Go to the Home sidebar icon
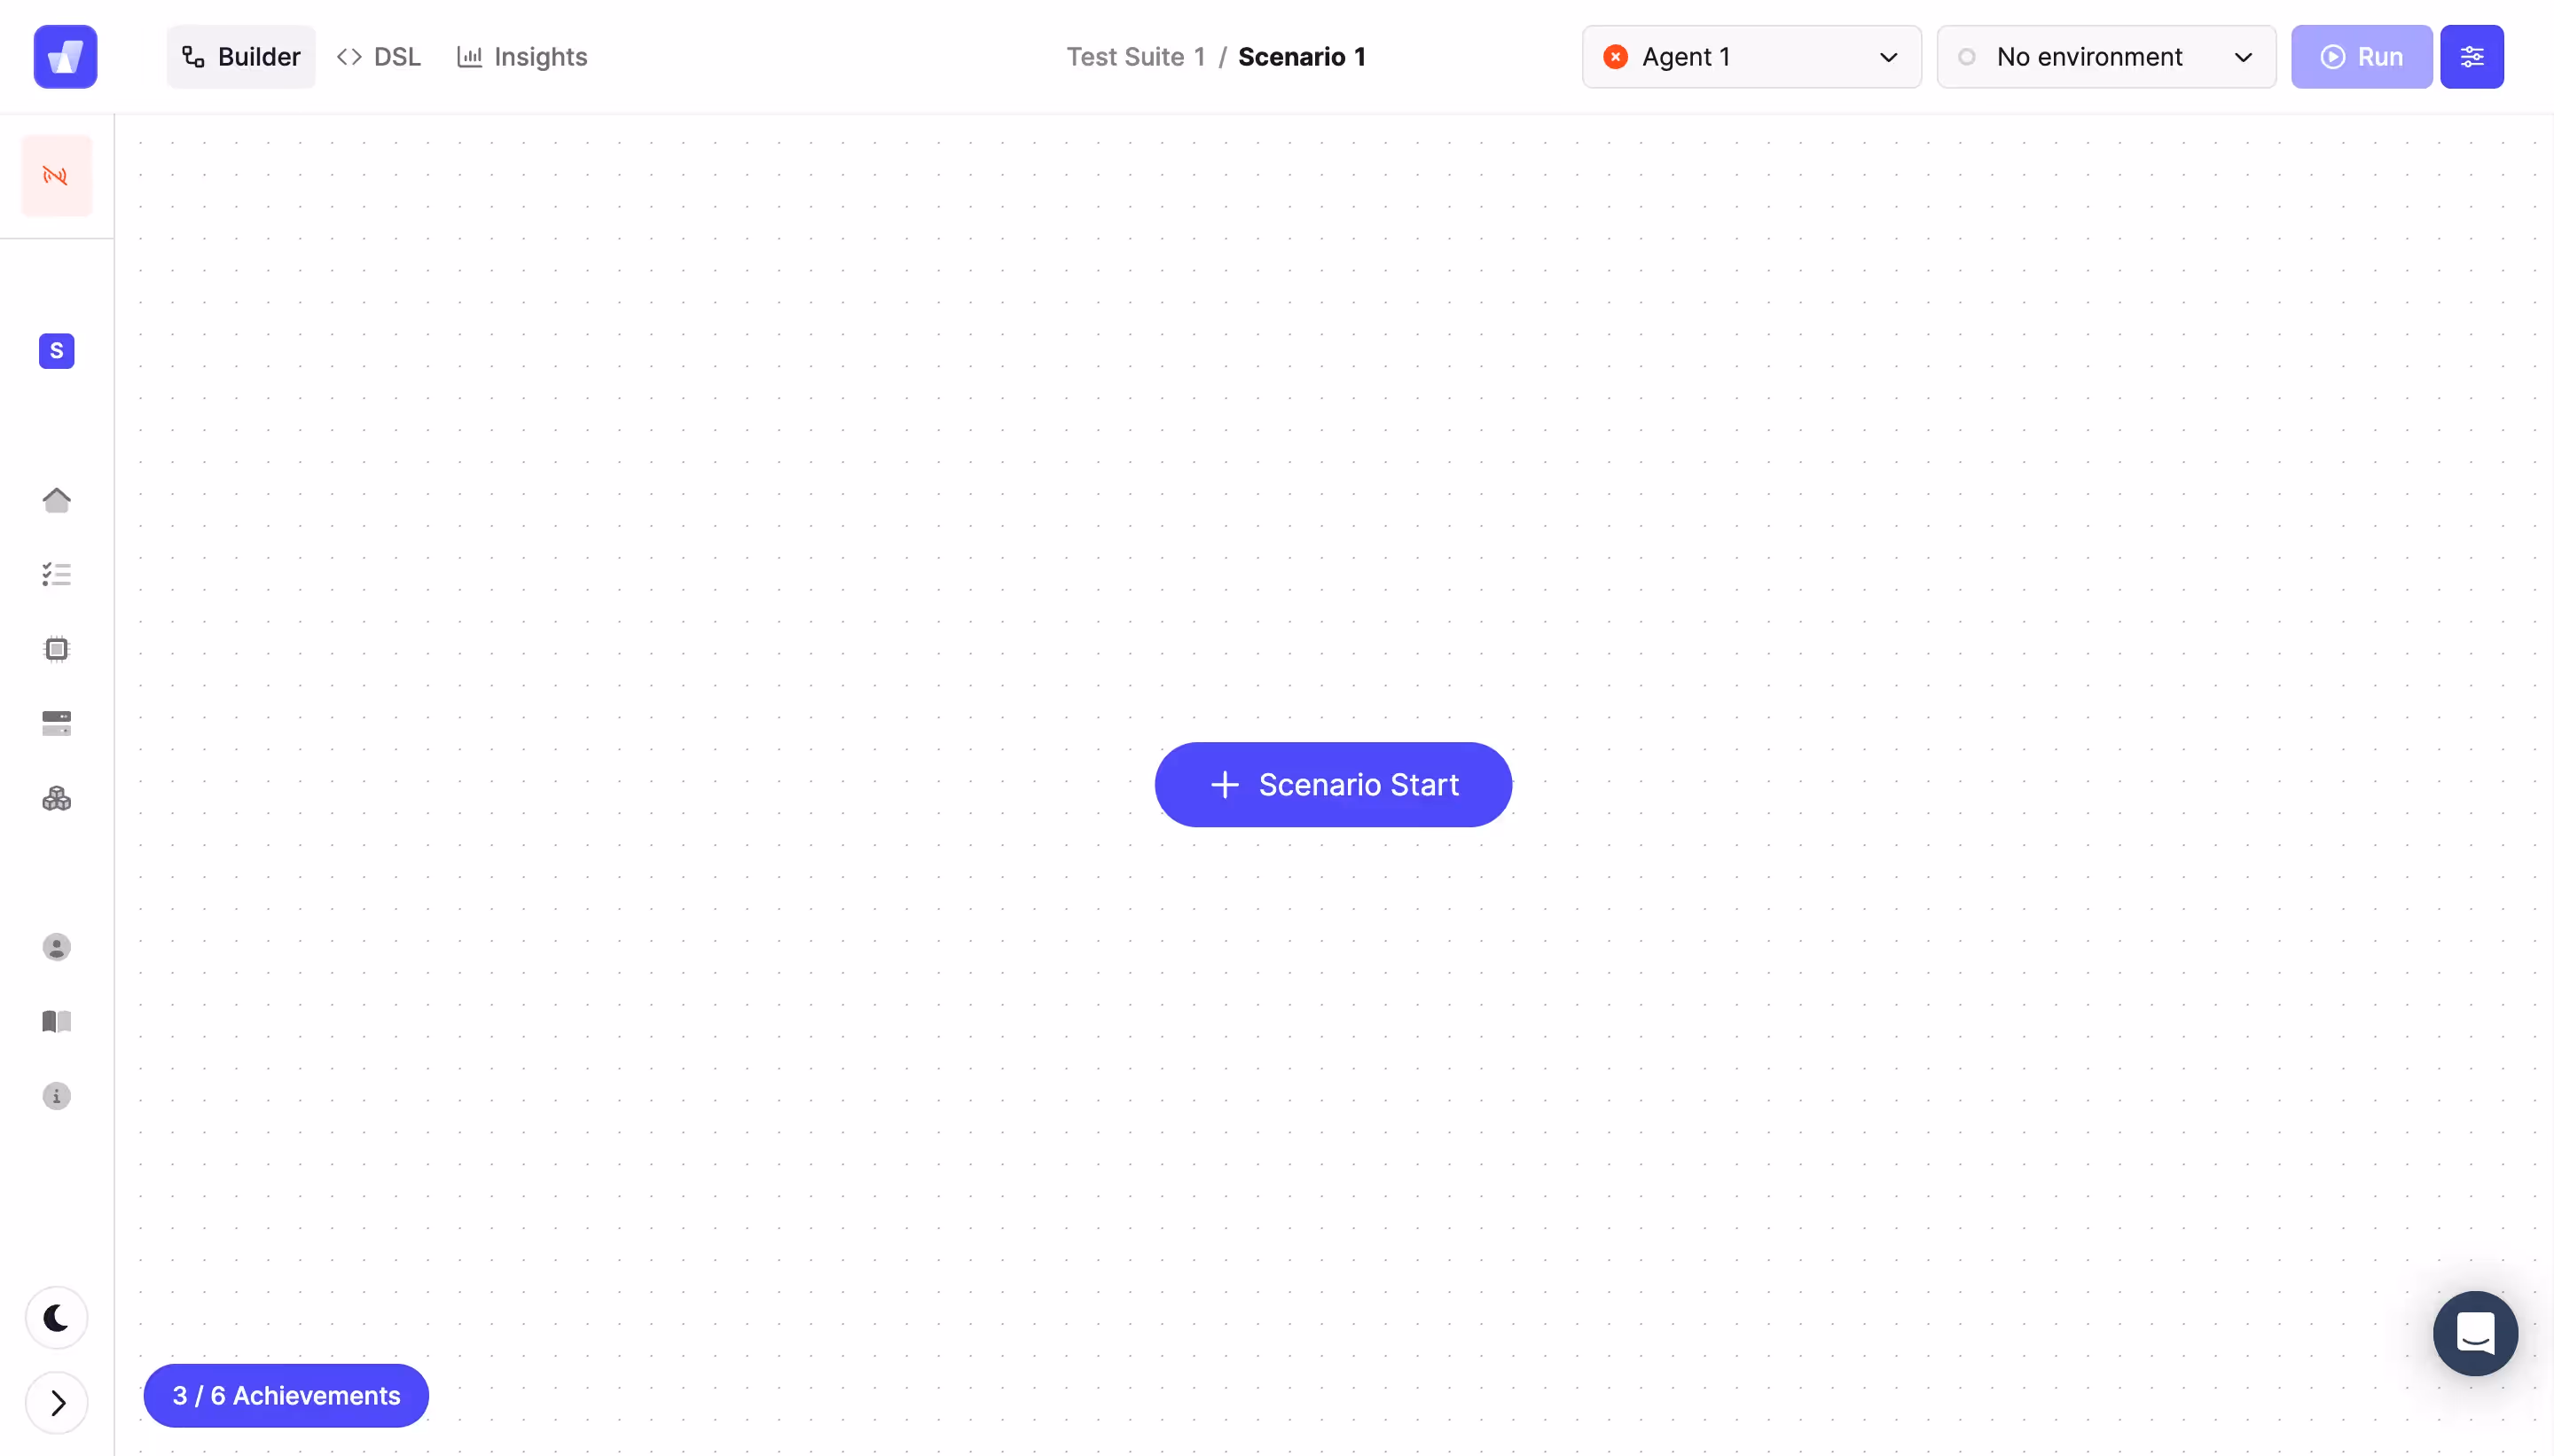 56,499
